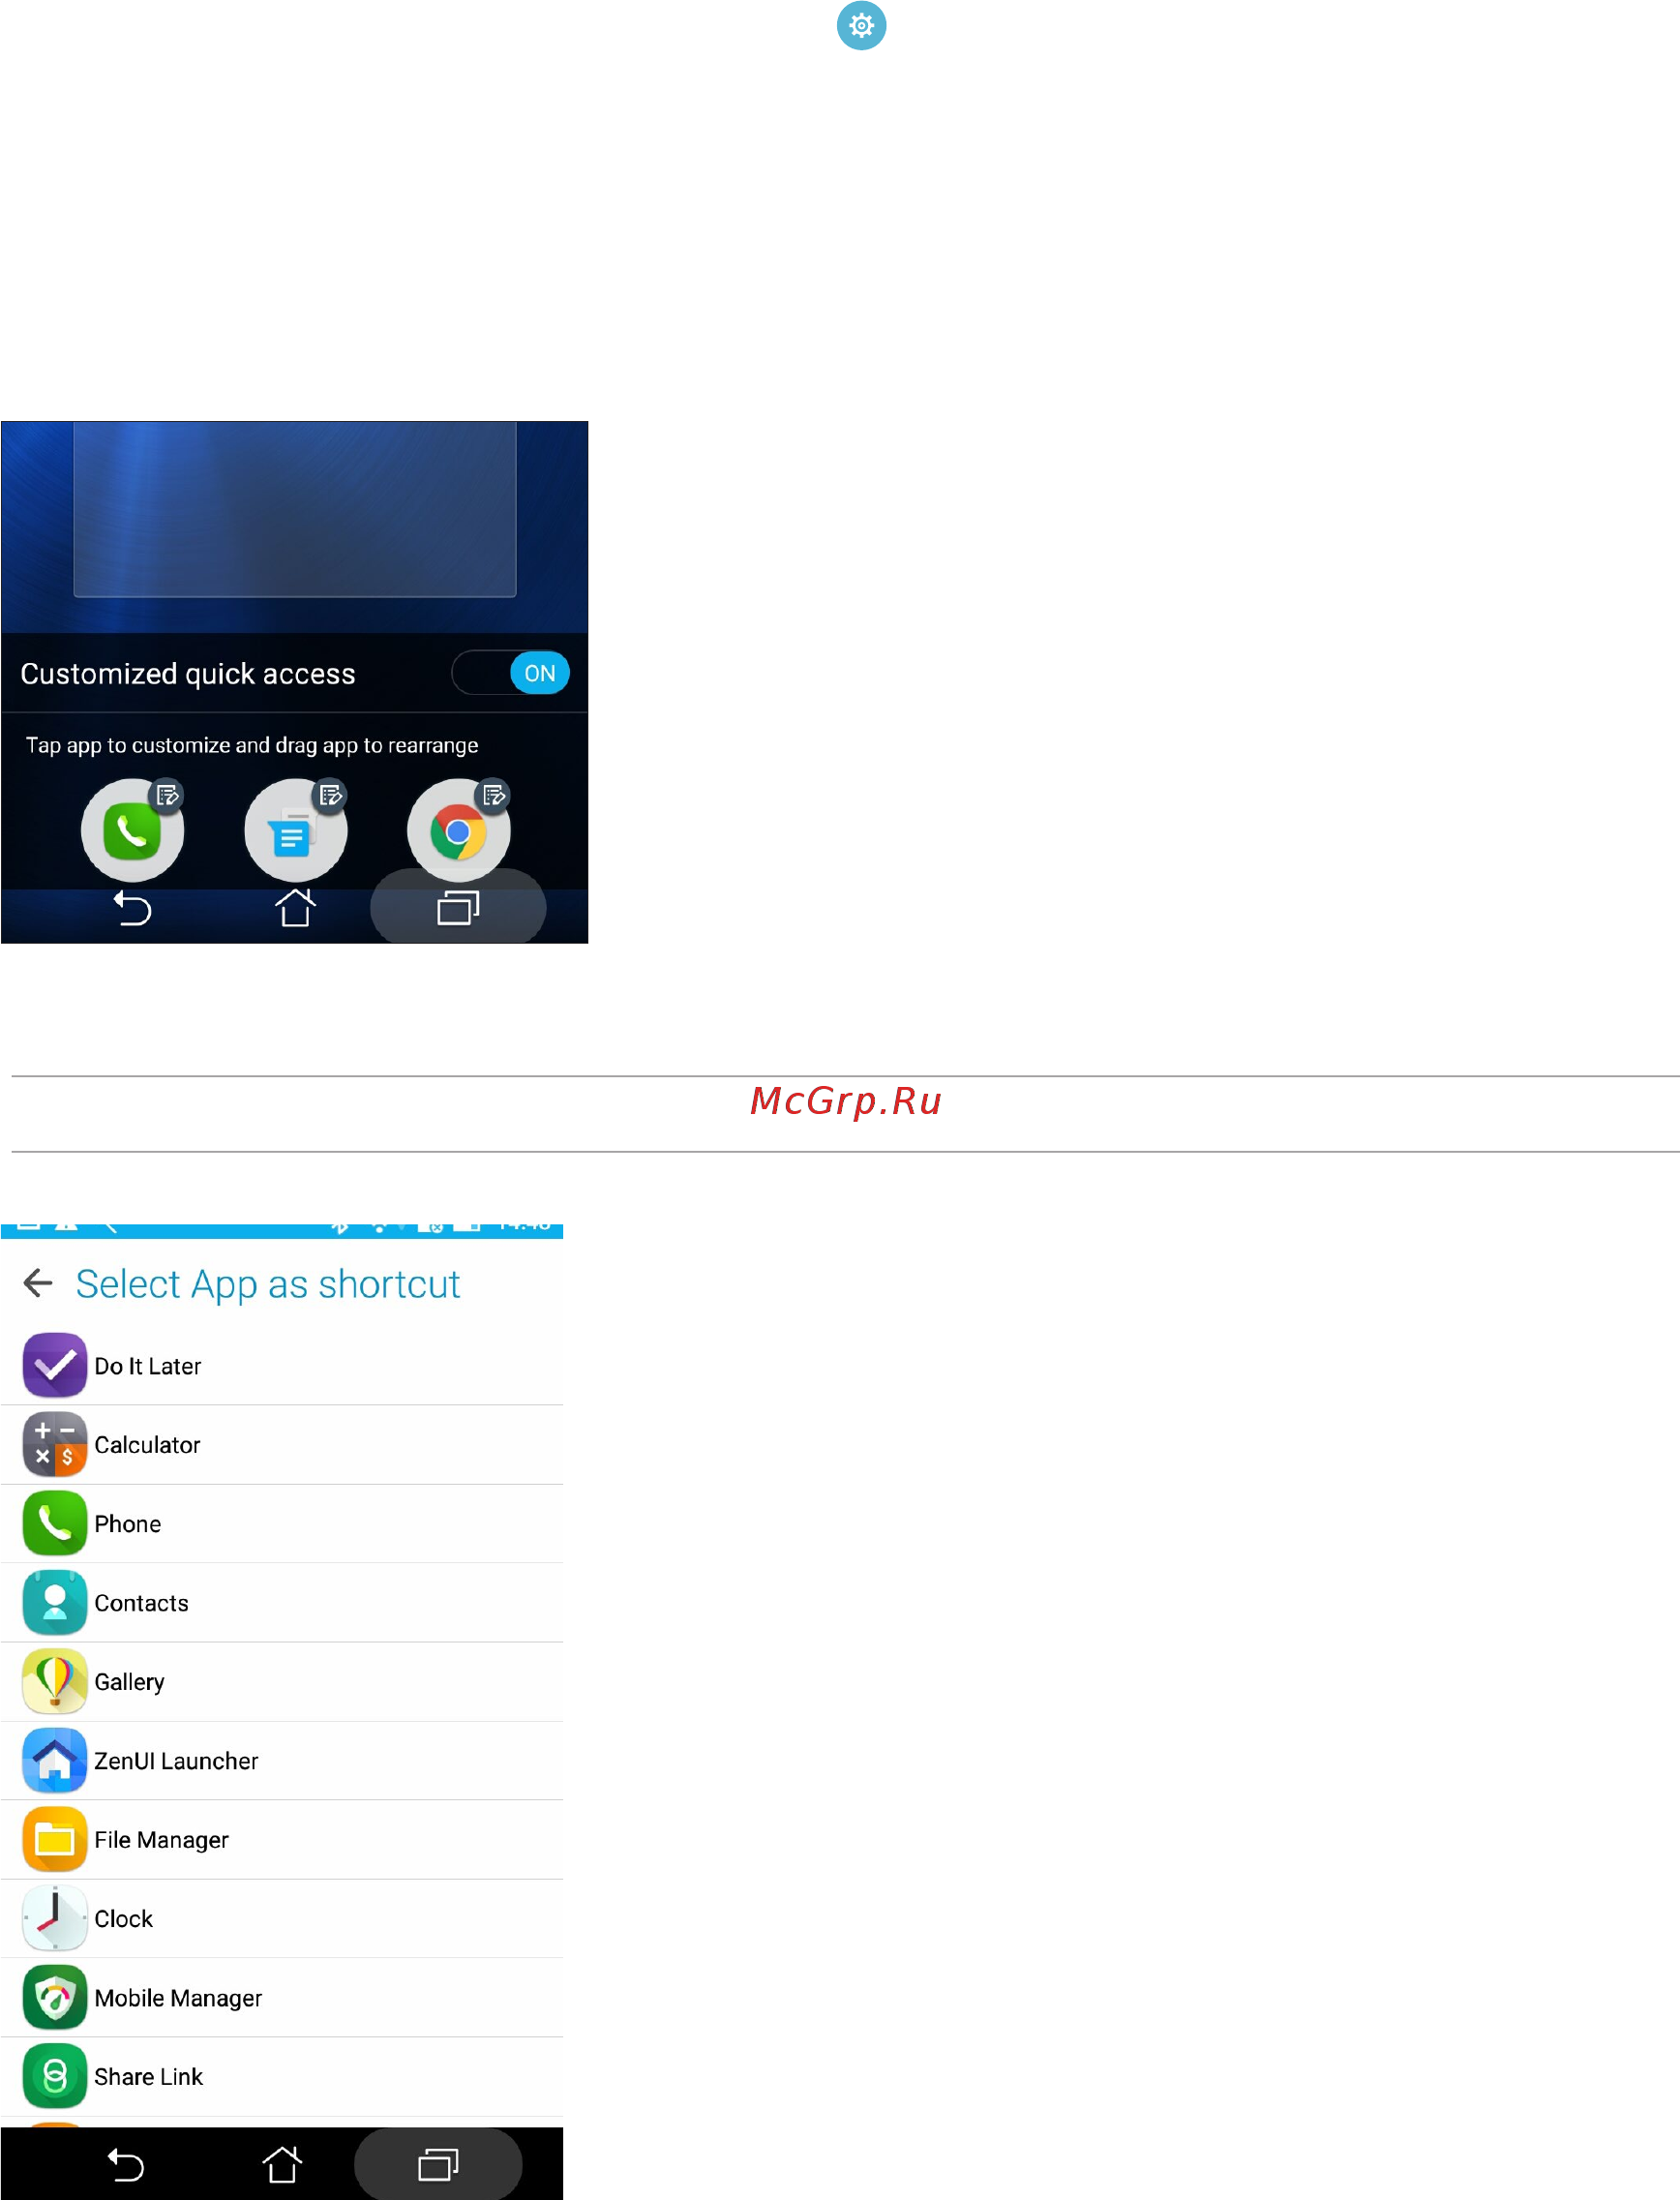Click the Clock app icon
The width and height of the screenshot is (1680, 2200).
point(55,1918)
